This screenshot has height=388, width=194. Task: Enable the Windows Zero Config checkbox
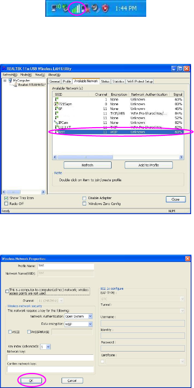click(84, 203)
